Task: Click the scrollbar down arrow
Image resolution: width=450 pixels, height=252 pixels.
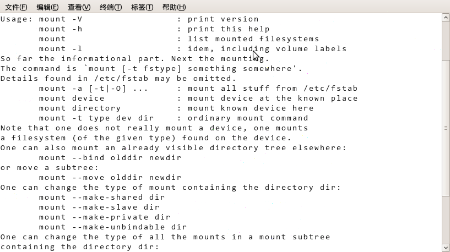Action: (446, 248)
